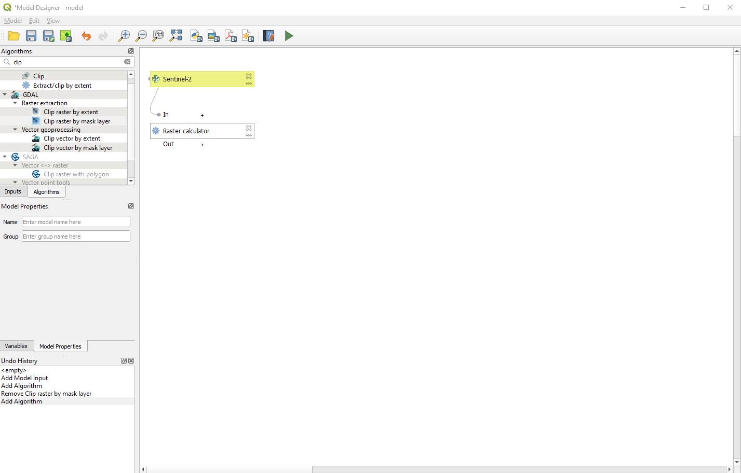Select <empty> state in Undo History
Viewport: 741px width, 473px height.
[x=14, y=370]
